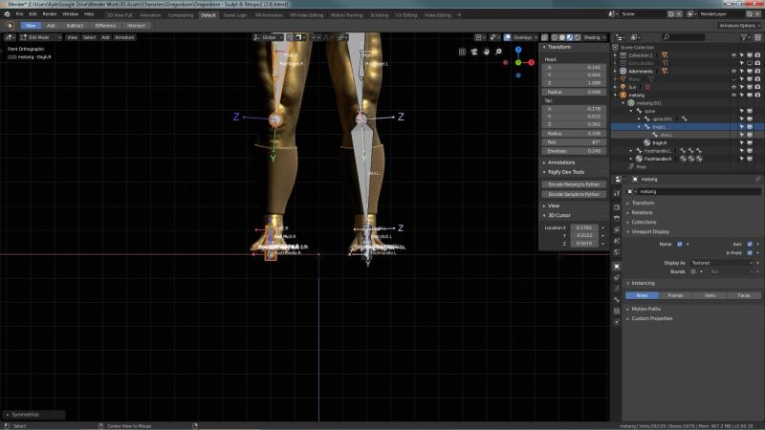Click the hand pan view icon
The image size is (765, 430).
[487, 52]
